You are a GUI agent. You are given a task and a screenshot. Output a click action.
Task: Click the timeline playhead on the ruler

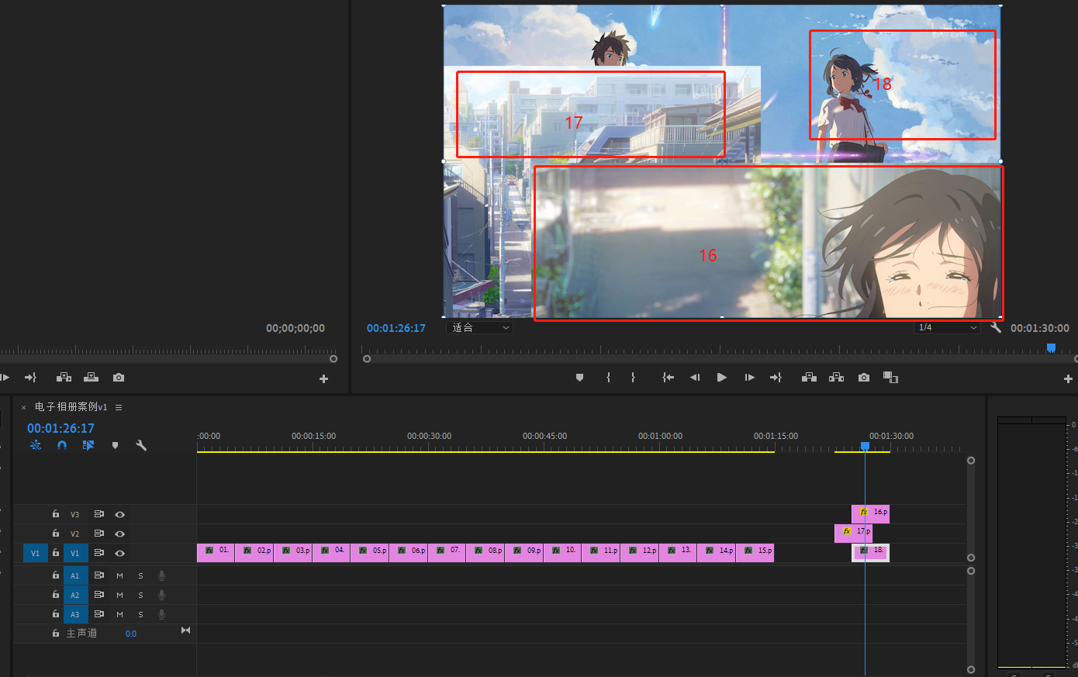click(x=865, y=446)
